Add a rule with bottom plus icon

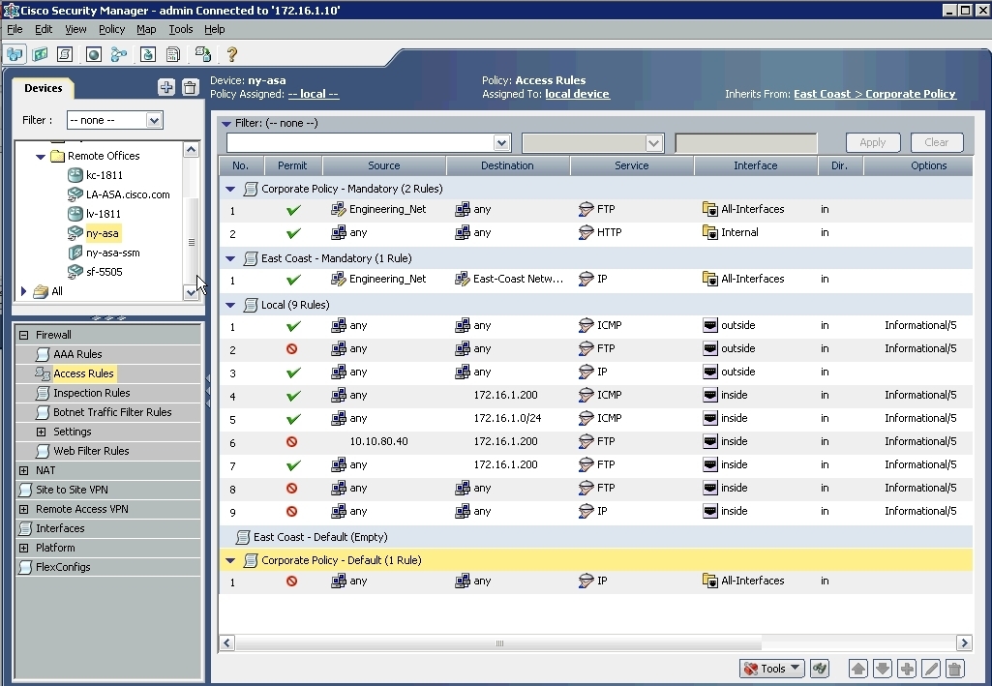tap(907, 669)
